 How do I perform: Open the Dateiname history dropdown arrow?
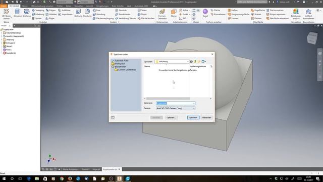point(194,103)
